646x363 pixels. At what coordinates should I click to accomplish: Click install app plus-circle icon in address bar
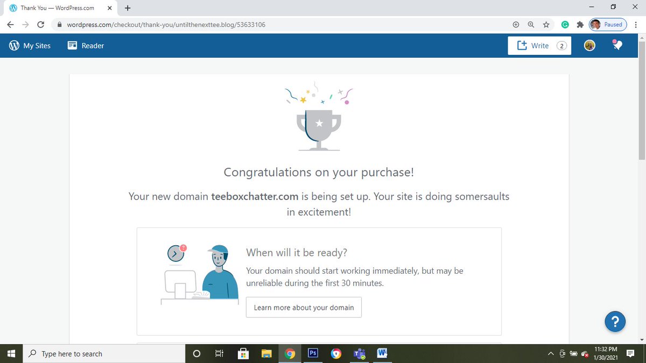click(x=516, y=25)
